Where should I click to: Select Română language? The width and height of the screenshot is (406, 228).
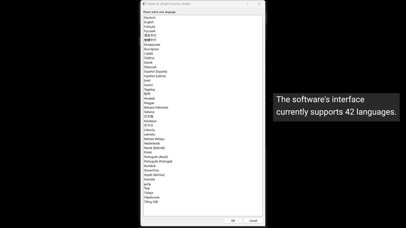150,166
